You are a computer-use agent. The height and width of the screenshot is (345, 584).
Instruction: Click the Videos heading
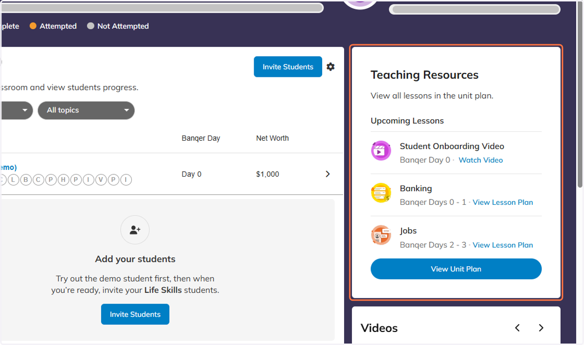tap(379, 328)
